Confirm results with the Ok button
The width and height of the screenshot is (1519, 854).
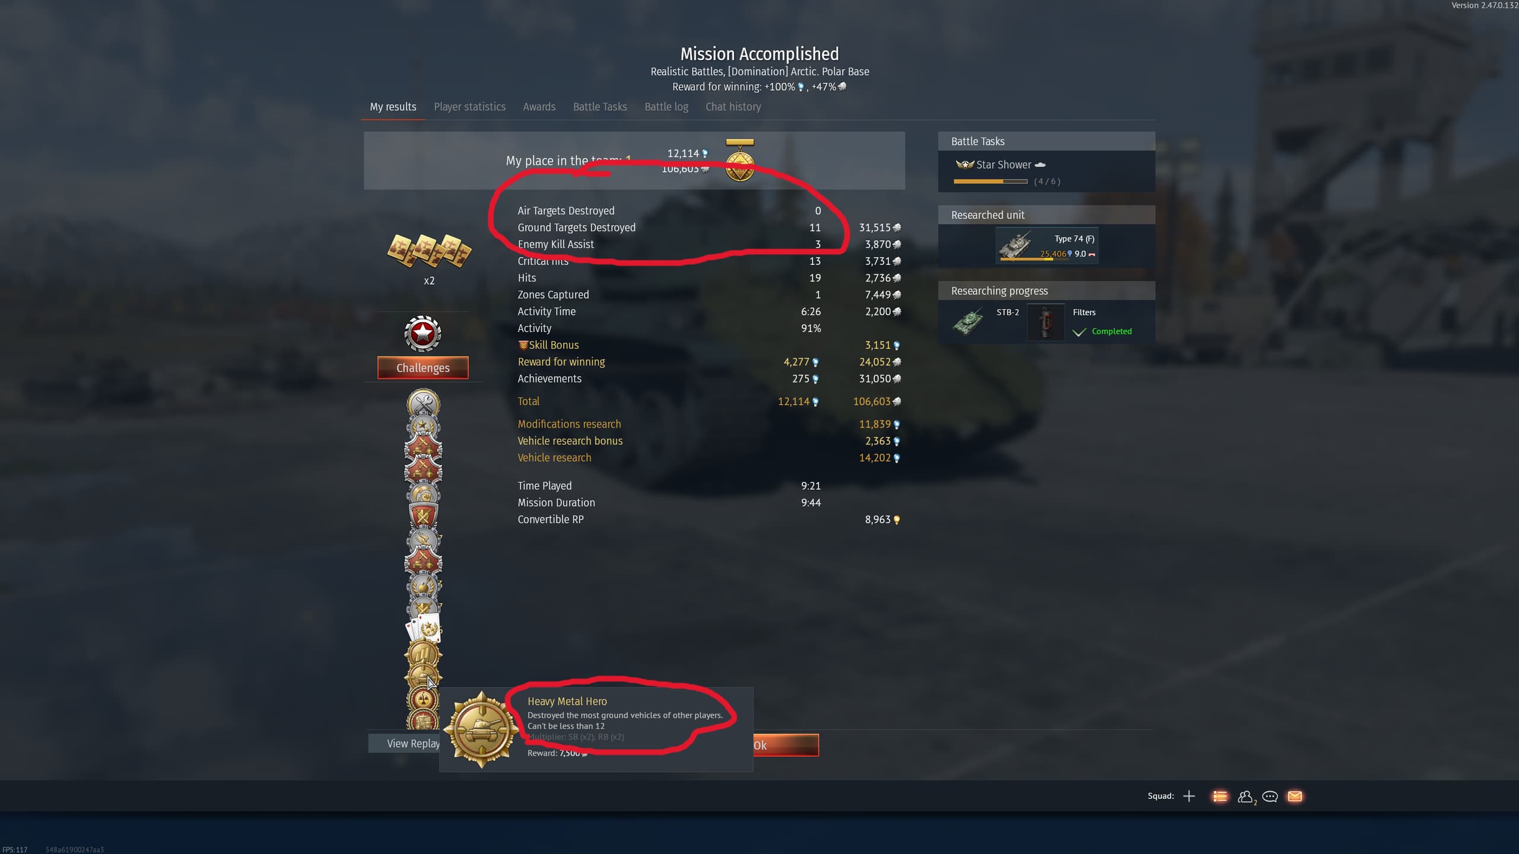(x=786, y=745)
